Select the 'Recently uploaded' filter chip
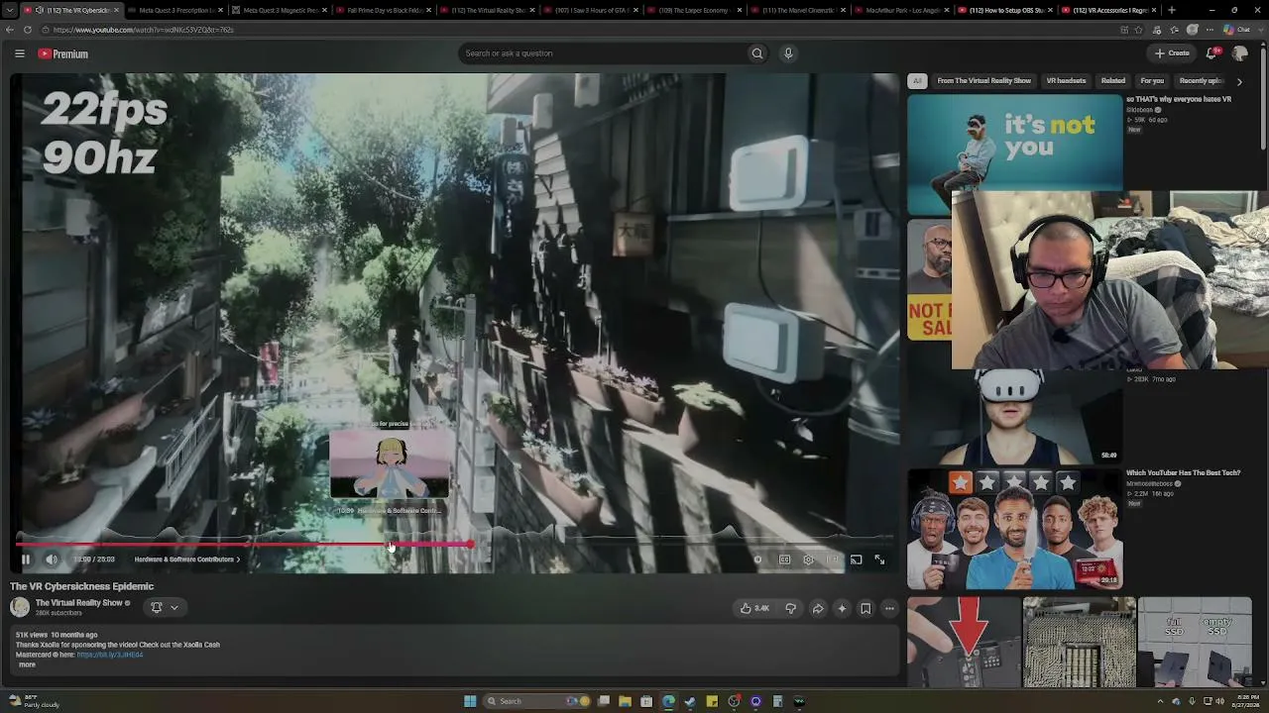1269x713 pixels. pyautogui.click(x=1200, y=81)
